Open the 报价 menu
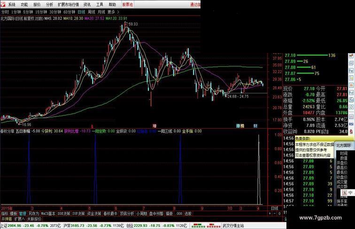This screenshot has height=229, width=355. click(37, 4)
